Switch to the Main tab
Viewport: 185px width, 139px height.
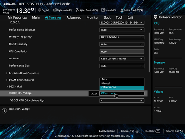tap(36, 17)
